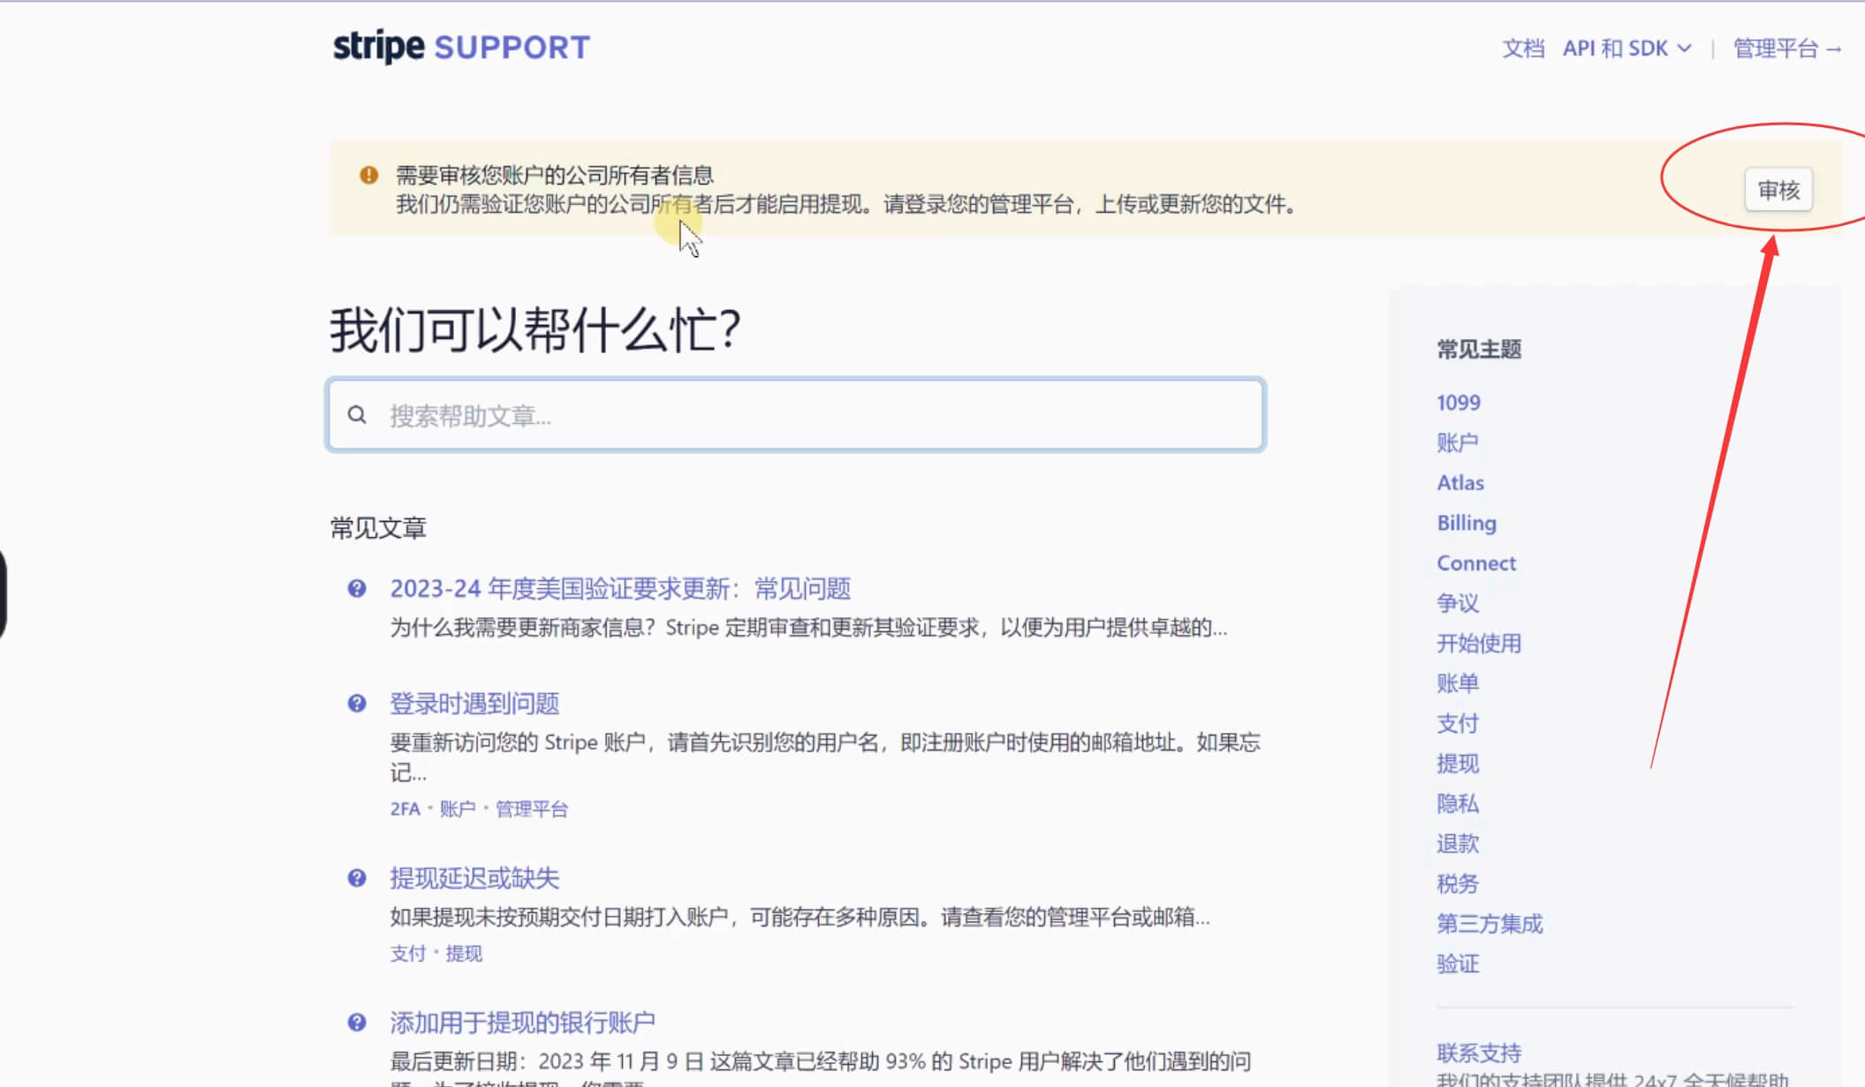Select topic 支付 in sidebar
This screenshot has width=1865, height=1087.
[1457, 724]
